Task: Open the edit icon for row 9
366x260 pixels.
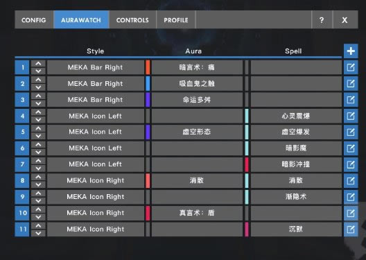Action: click(x=351, y=197)
